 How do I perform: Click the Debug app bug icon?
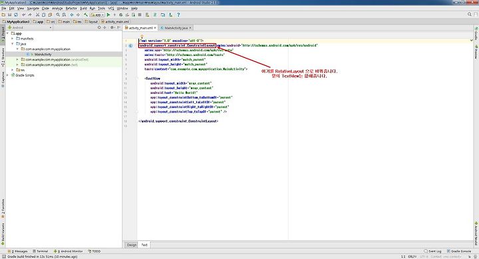pyautogui.click(x=121, y=15)
